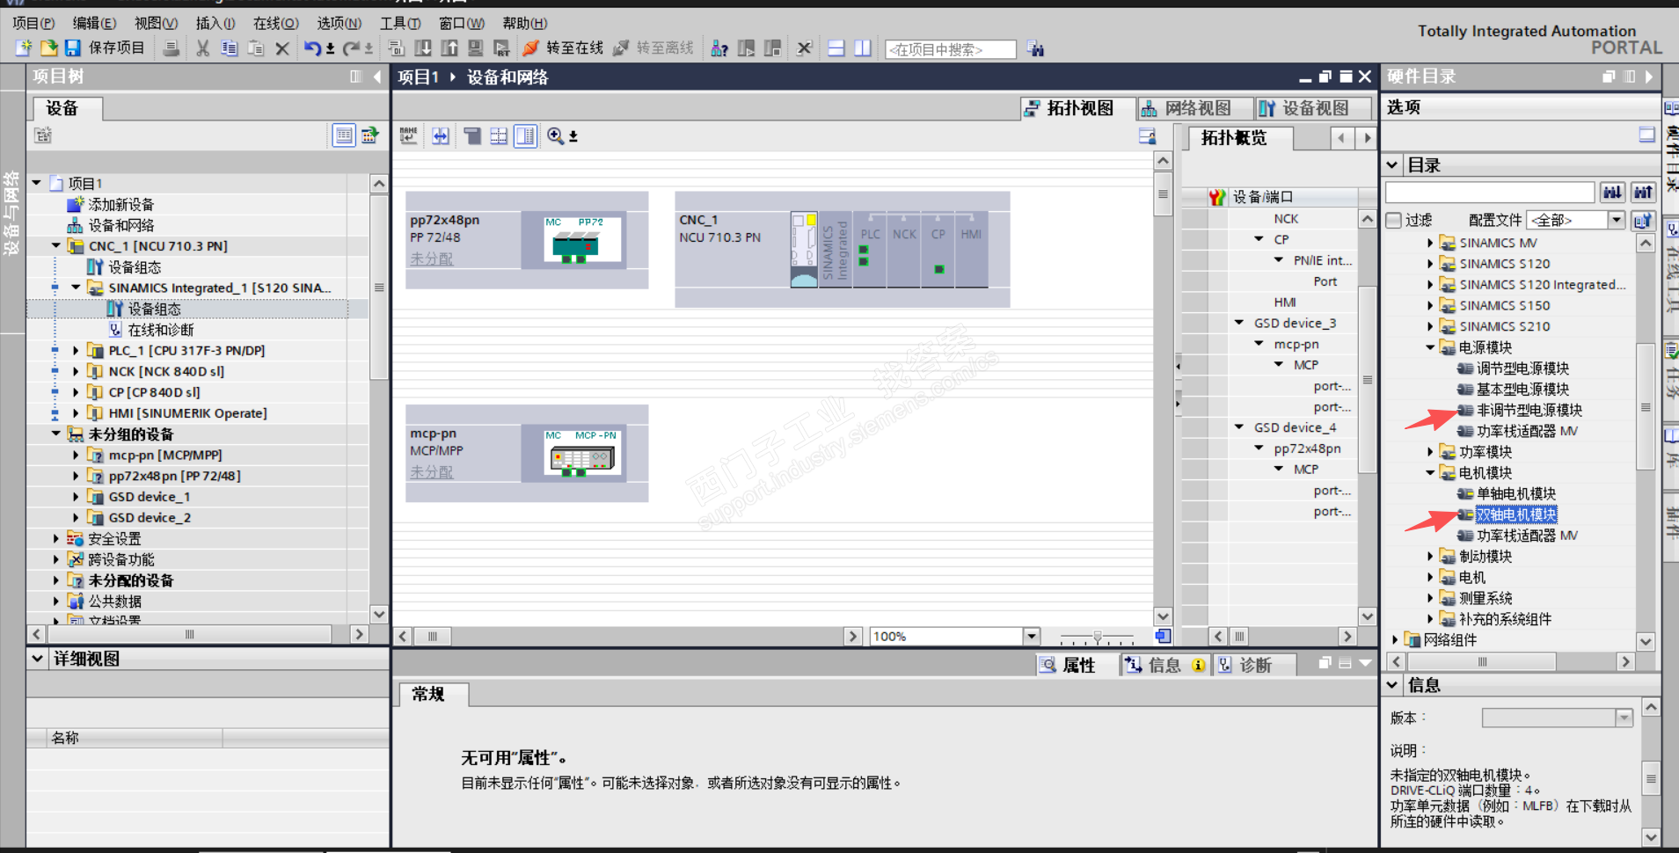Click the undo arrow icon
Screen dimensions: 1679x853
click(x=312, y=48)
